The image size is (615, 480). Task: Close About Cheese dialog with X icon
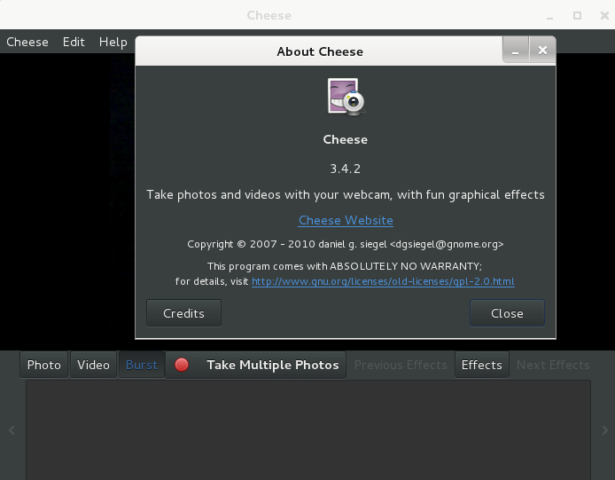(x=542, y=51)
